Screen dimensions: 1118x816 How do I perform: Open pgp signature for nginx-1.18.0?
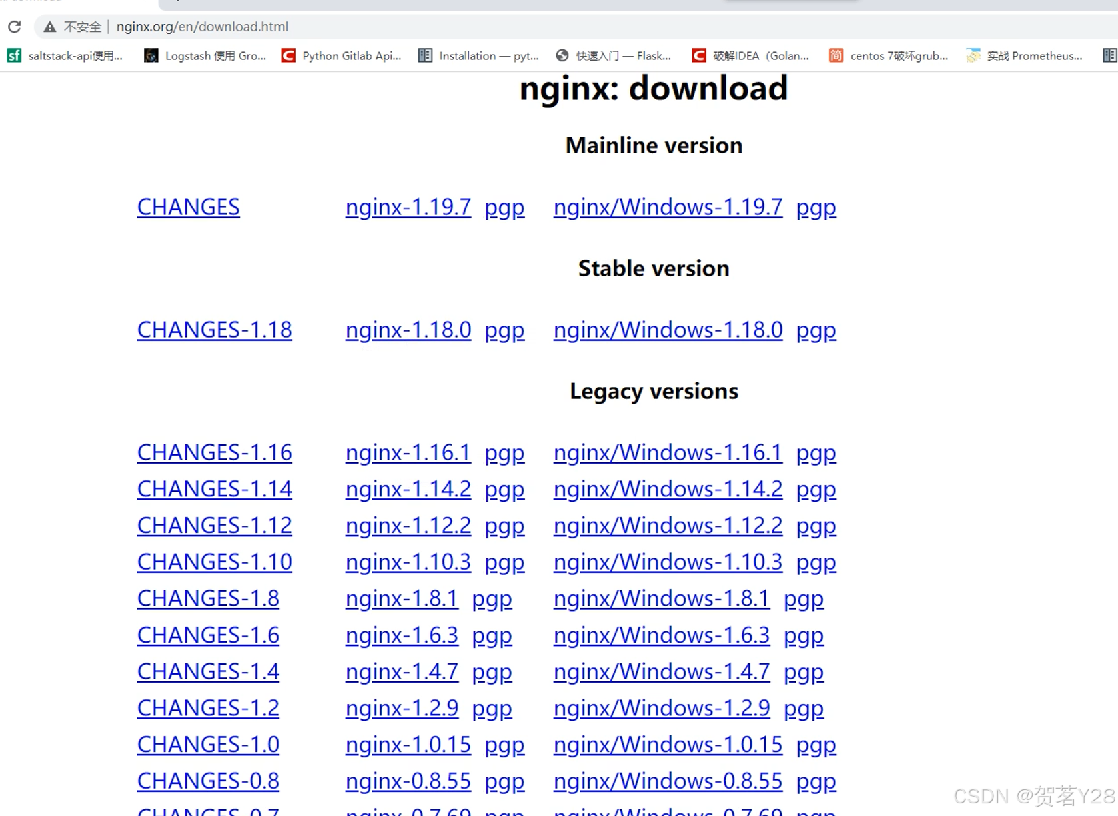click(x=504, y=331)
